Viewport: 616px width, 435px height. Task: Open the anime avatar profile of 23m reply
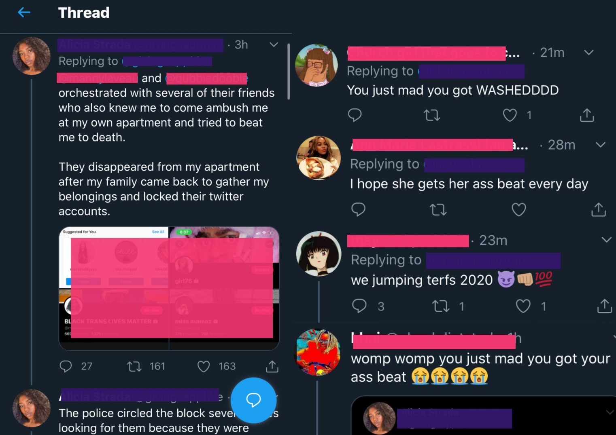point(319,254)
